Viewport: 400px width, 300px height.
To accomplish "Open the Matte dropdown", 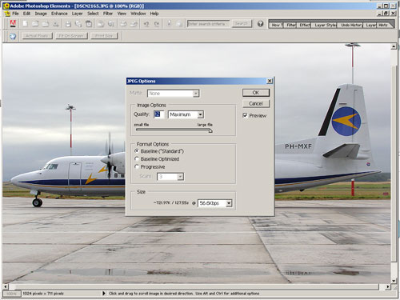I will click(x=174, y=94).
